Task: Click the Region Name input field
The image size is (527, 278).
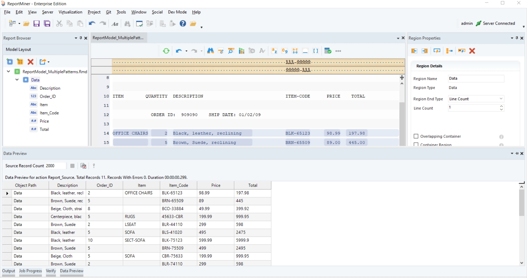Action: tap(476, 78)
